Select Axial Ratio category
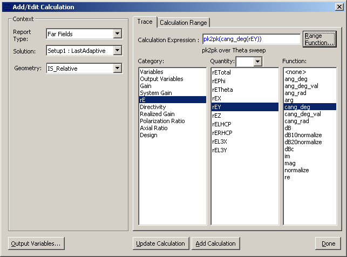The height and width of the screenshot is (257, 347). [173, 128]
